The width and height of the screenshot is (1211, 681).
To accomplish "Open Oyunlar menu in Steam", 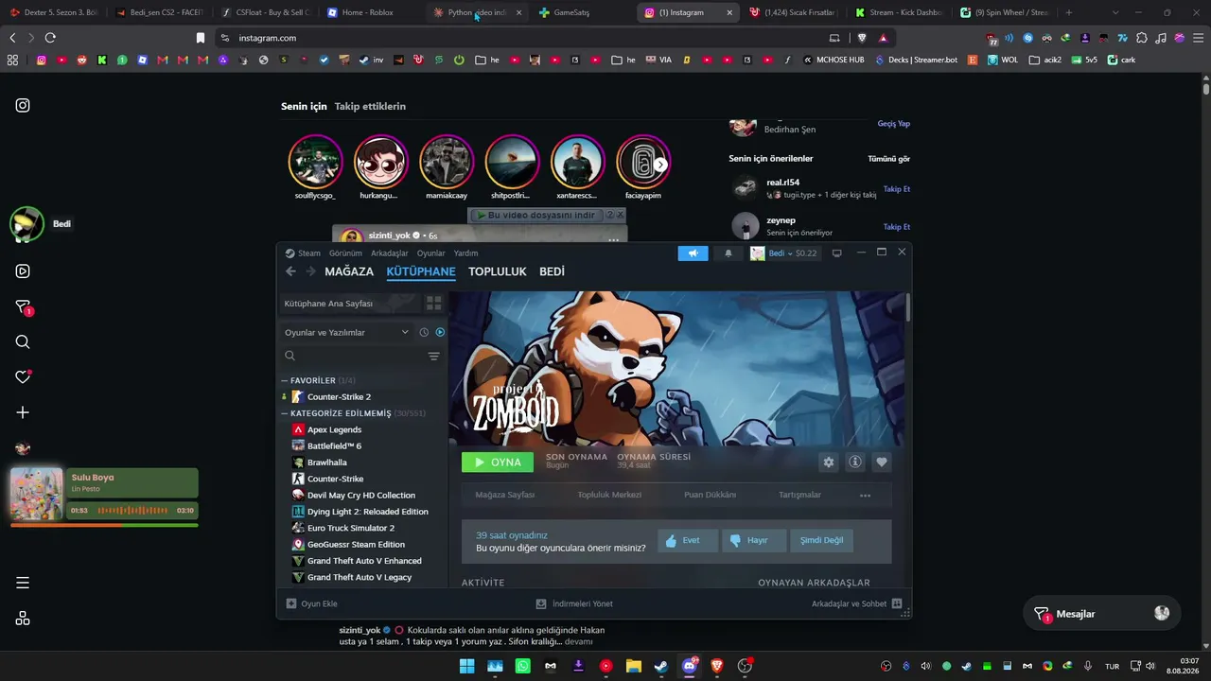I will pos(431,253).
